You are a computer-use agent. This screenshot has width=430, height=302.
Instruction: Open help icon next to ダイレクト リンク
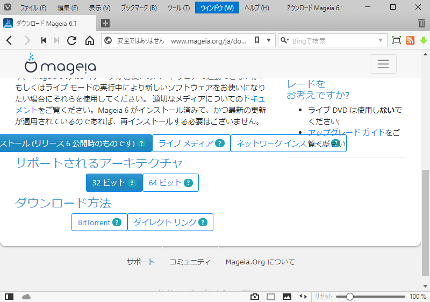click(x=203, y=222)
